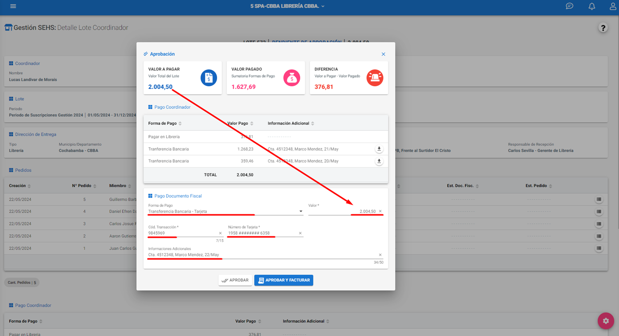Click Cochabamba - CBBA municipality text
Screen dimensions: 619x336
pos(78,150)
